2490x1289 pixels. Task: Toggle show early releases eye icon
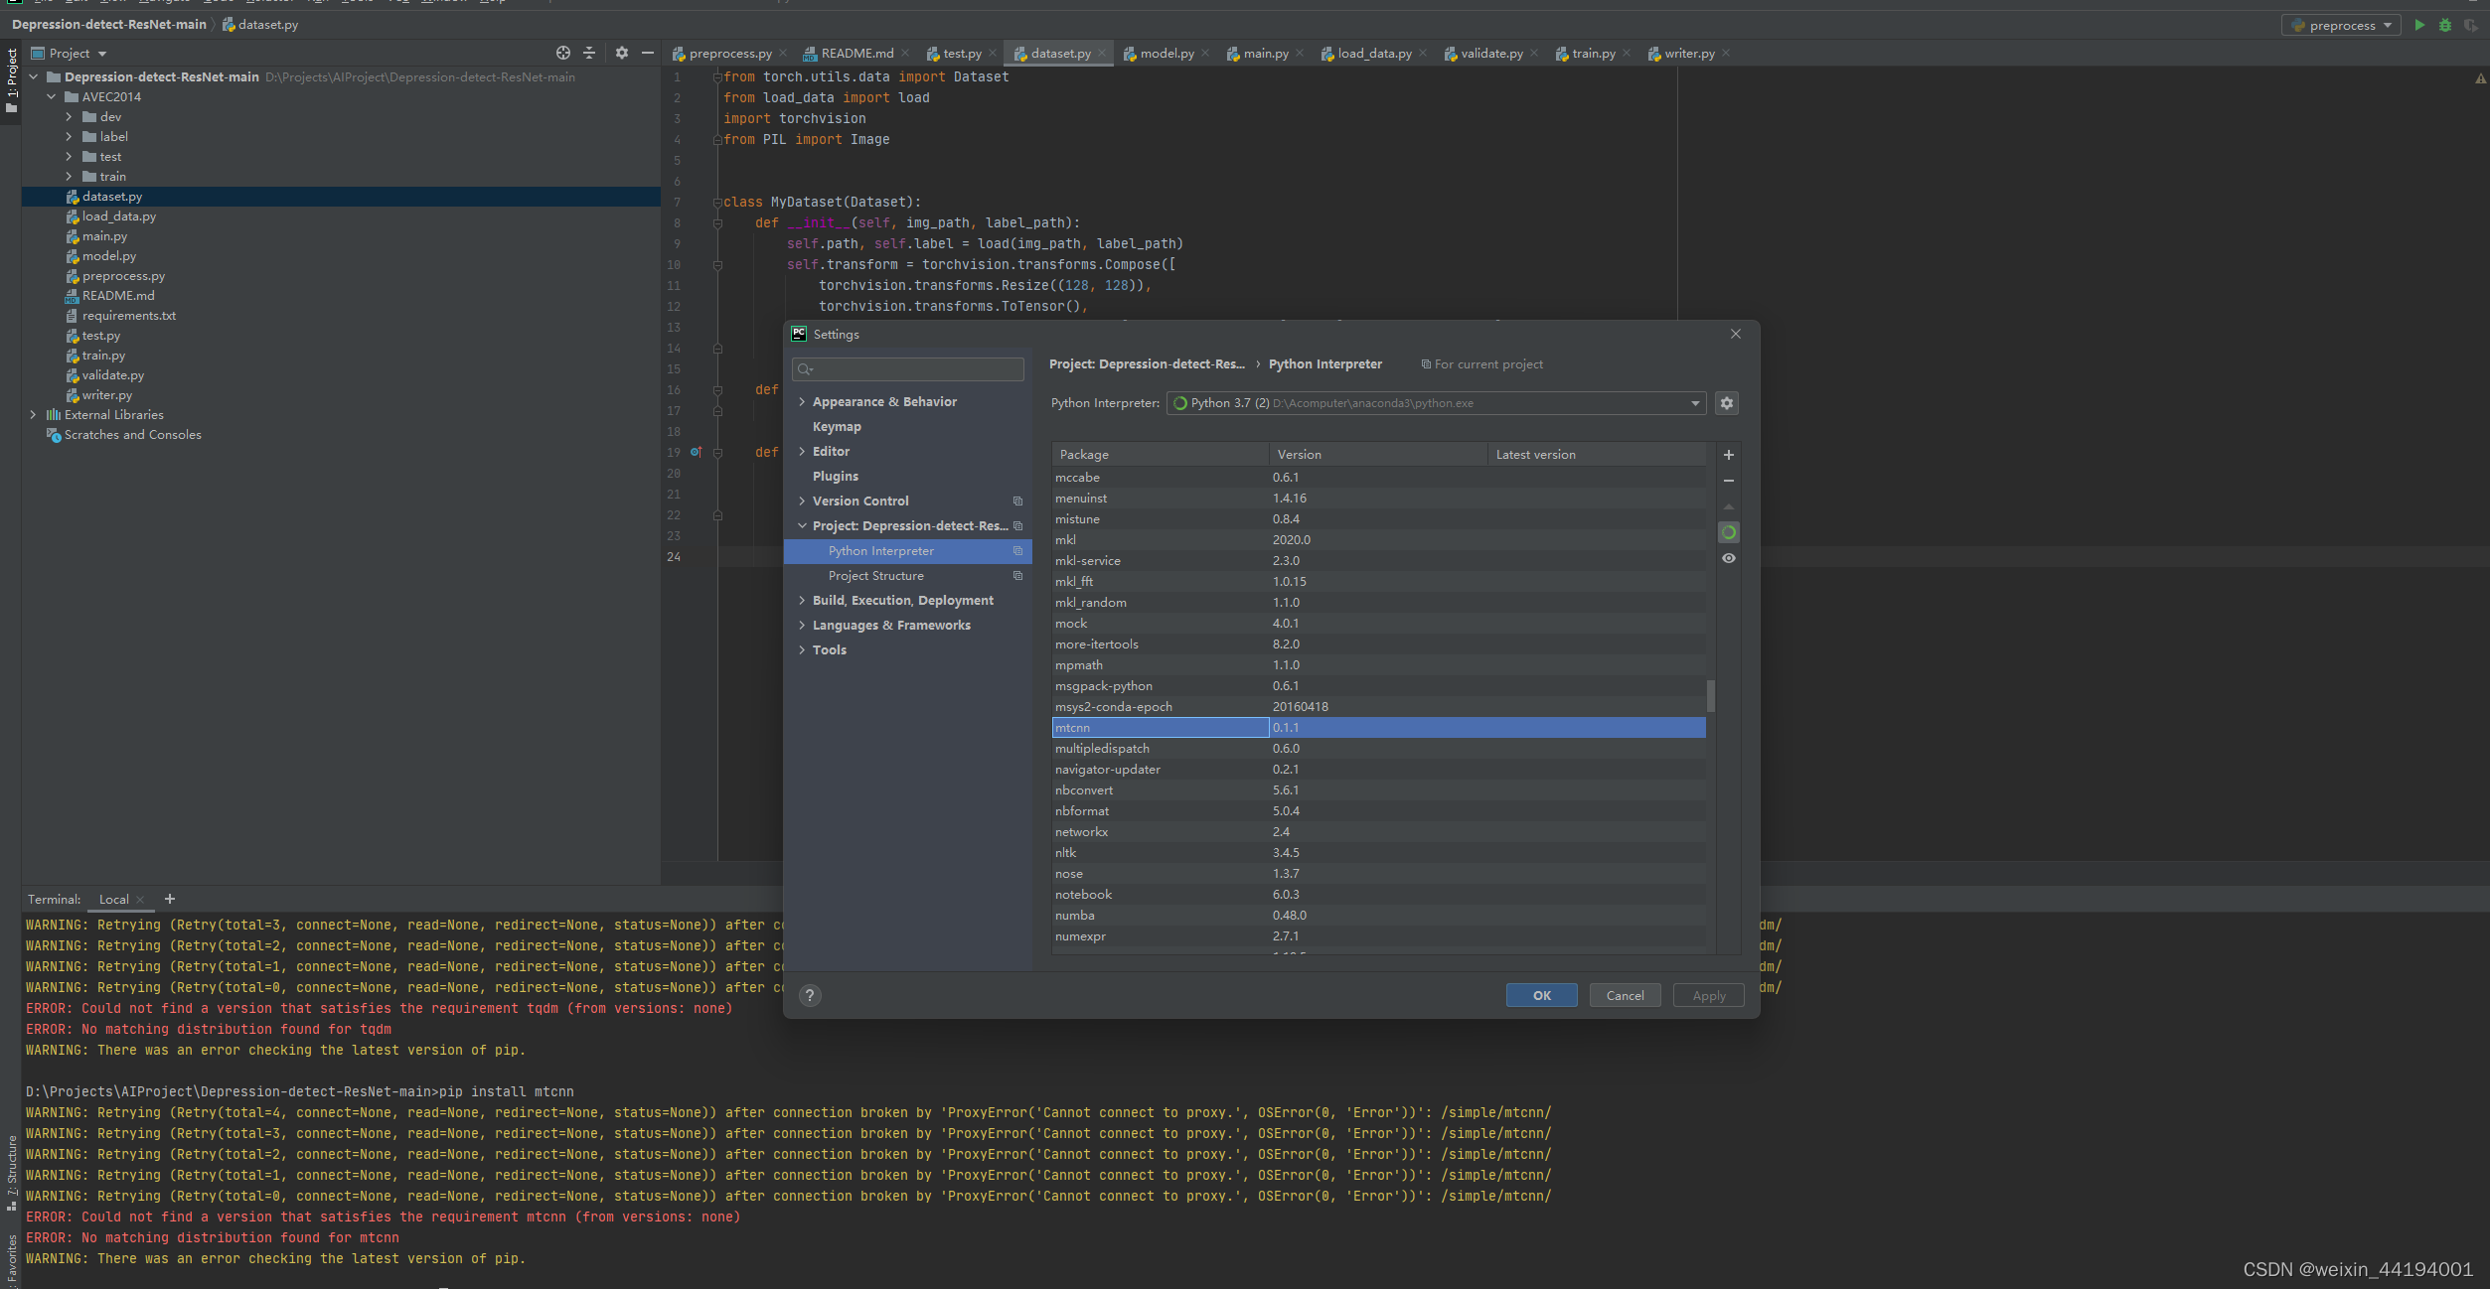click(x=1729, y=558)
